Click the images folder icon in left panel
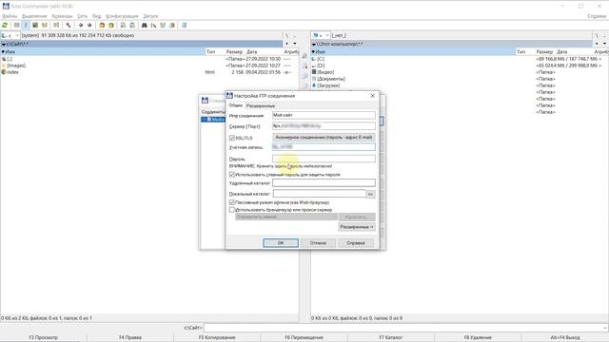Image resolution: width=609 pixels, height=342 pixels. coord(4,66)
